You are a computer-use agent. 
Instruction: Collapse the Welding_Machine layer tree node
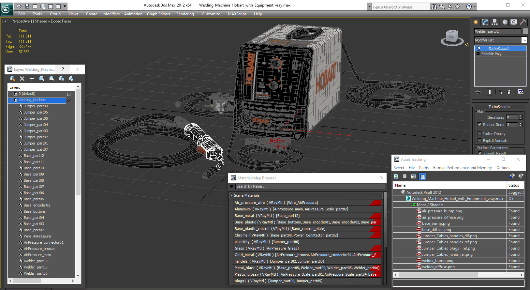(10, 100)
